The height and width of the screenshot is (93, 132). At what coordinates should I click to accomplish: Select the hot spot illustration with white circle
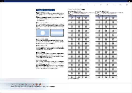[x=43, y=33]
